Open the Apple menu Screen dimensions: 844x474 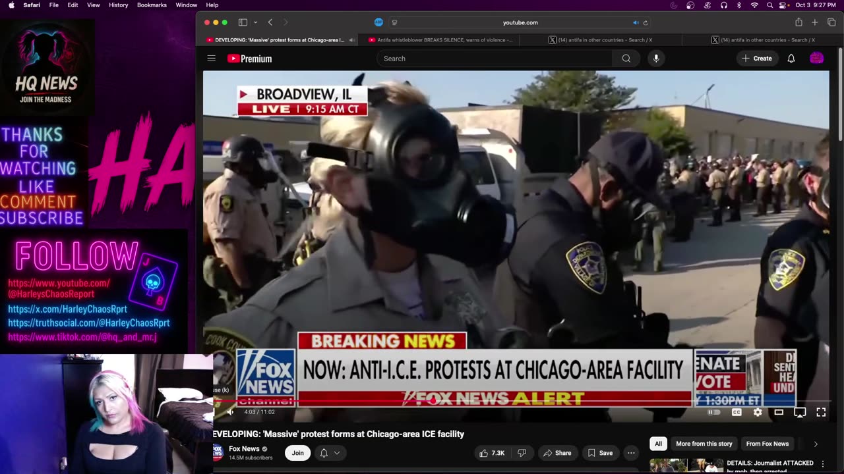pyautogui.click(x=11, y=5)
